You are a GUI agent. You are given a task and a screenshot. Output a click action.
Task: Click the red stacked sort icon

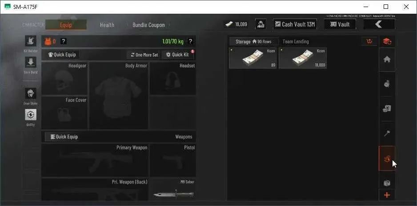tap(387, 41)
